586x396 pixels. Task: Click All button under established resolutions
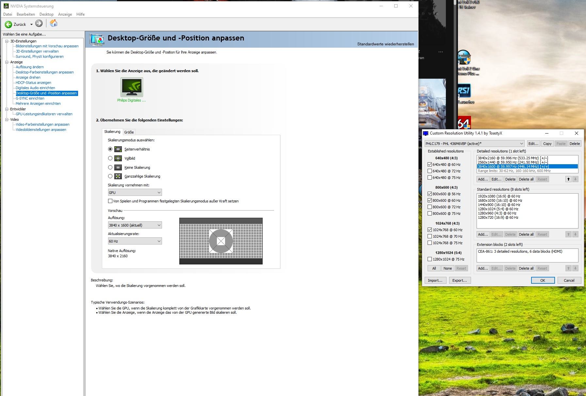click(x=434, y=268)
